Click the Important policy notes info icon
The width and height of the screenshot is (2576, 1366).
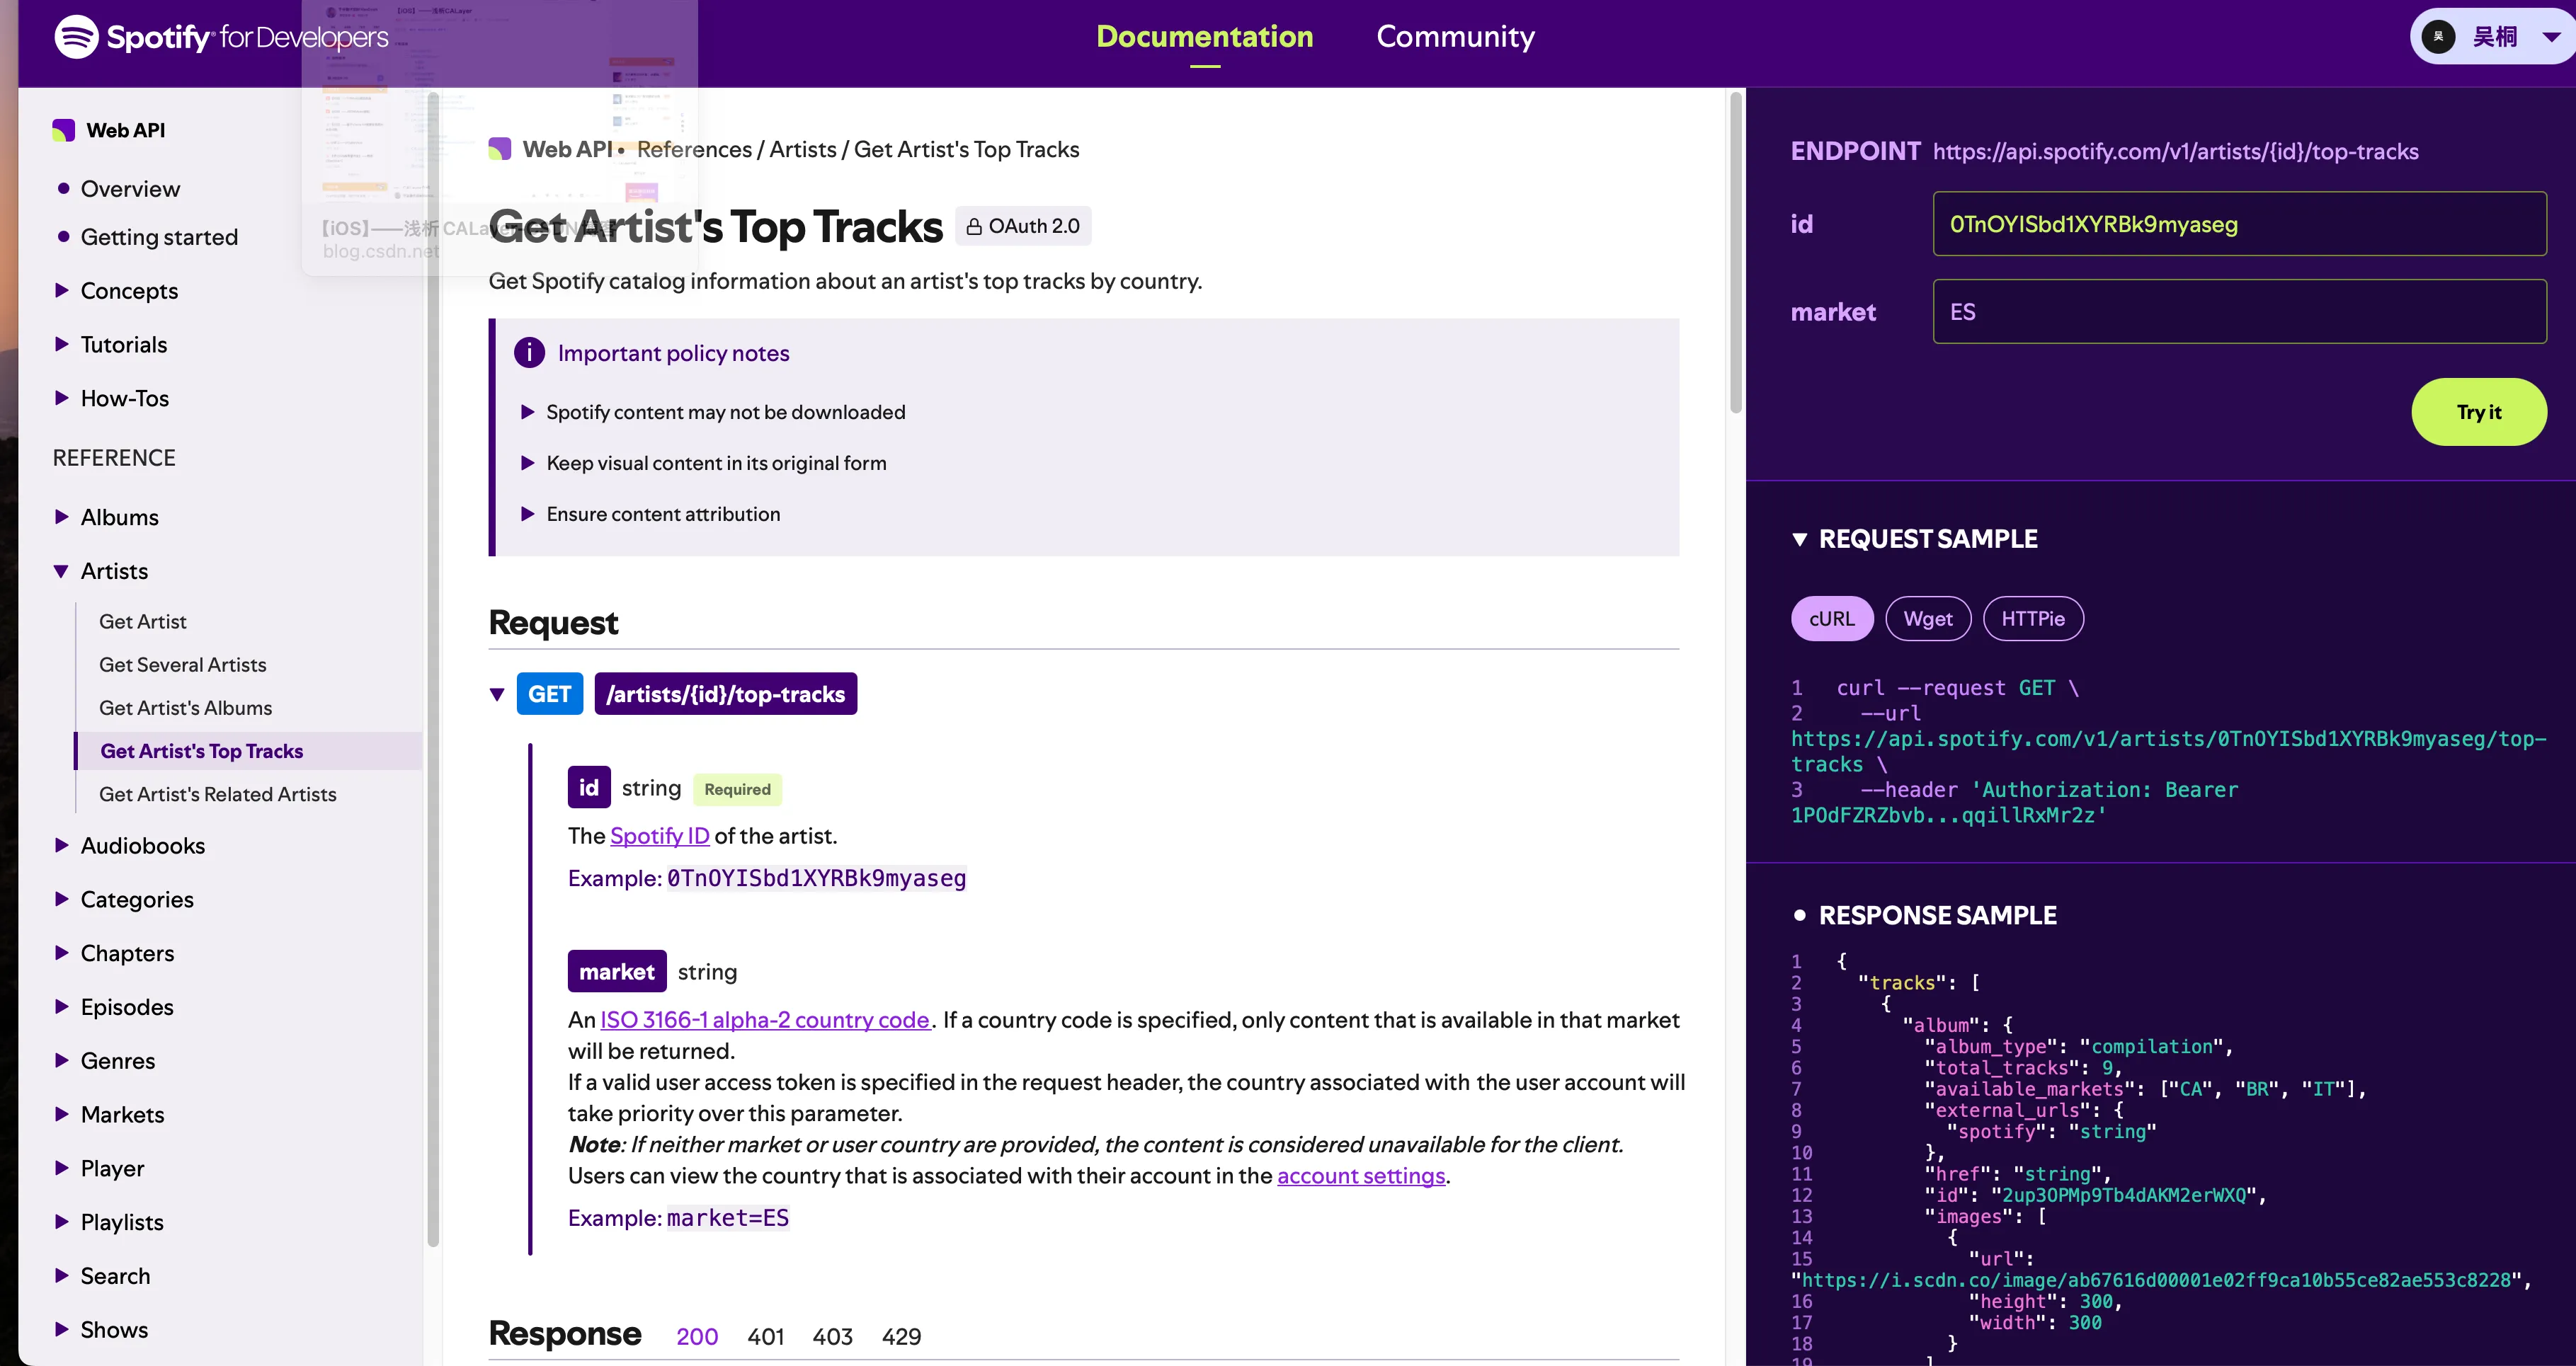point(529,352)
